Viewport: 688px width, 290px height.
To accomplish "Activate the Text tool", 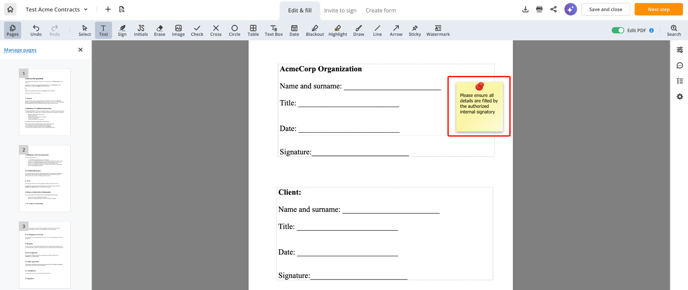I will 103,30.
